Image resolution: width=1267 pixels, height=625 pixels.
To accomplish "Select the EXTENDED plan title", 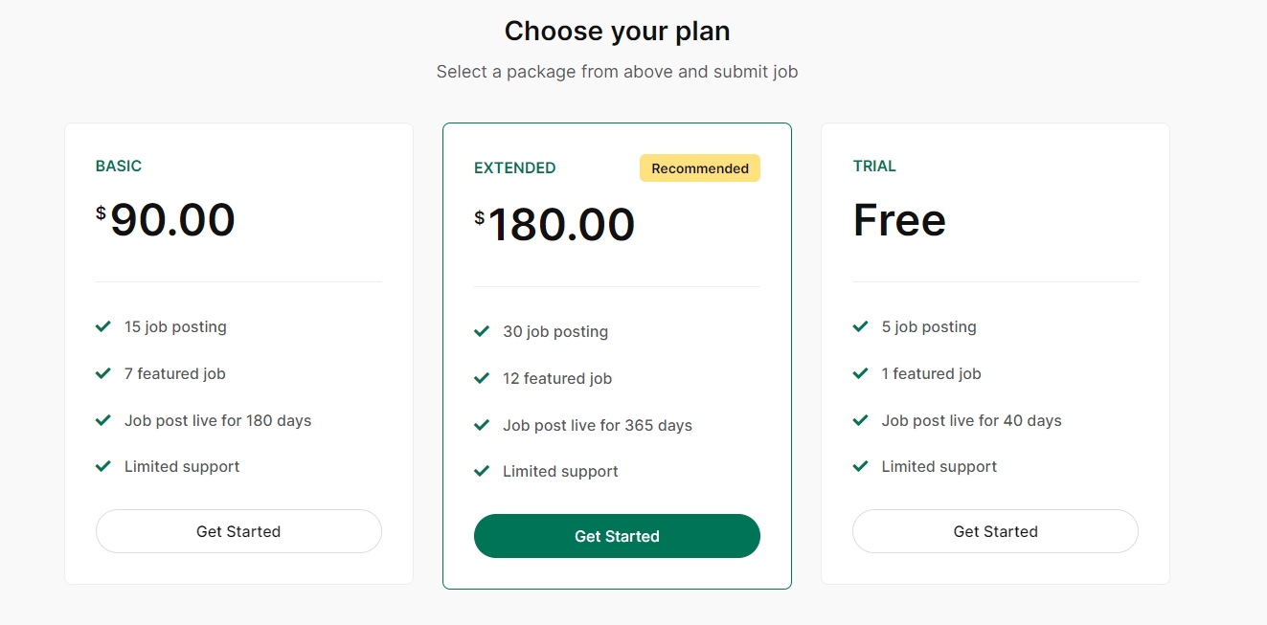I will point(515,168).
